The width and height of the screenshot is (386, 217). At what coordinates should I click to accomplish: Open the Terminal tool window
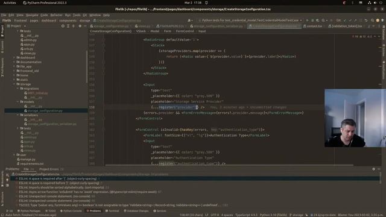click(x=112, y=211)
